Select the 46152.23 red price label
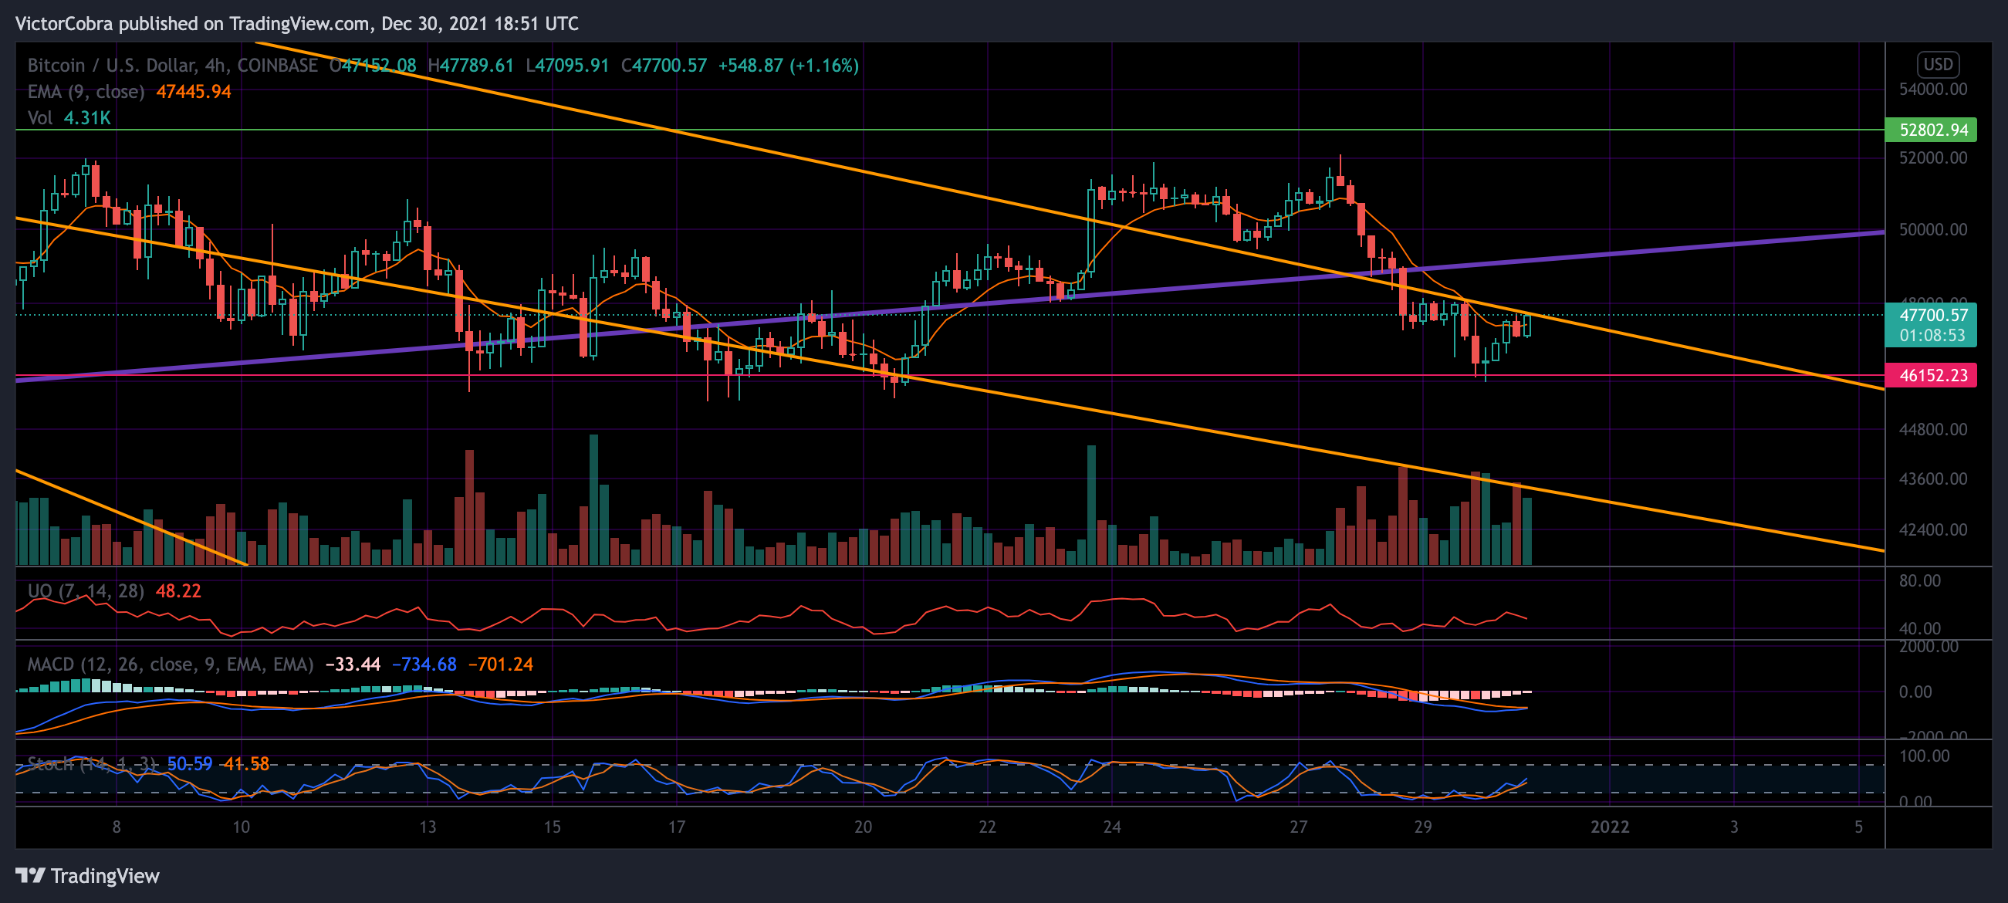Screen dimensions: 2008x903 1930,375
